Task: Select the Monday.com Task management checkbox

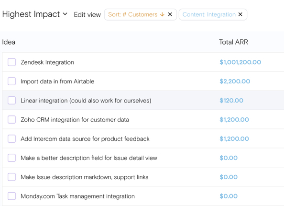Action: (11, 196)
